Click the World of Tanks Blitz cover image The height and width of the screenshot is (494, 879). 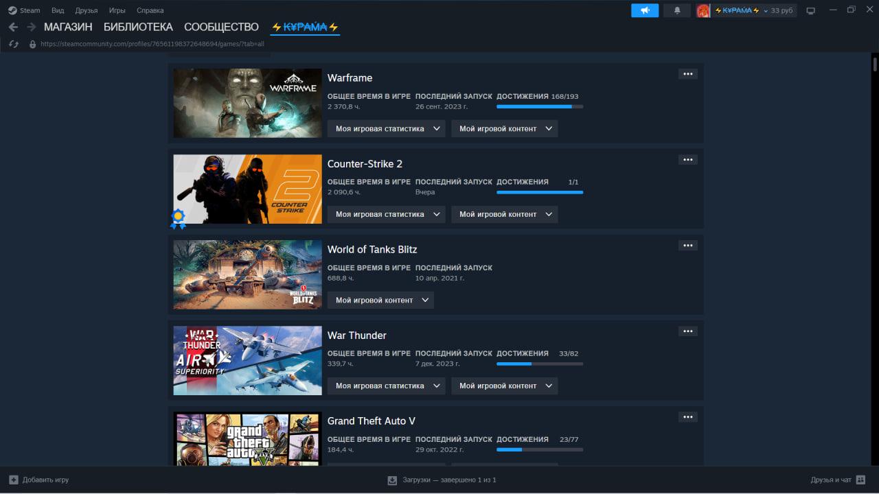pos(247,274)
